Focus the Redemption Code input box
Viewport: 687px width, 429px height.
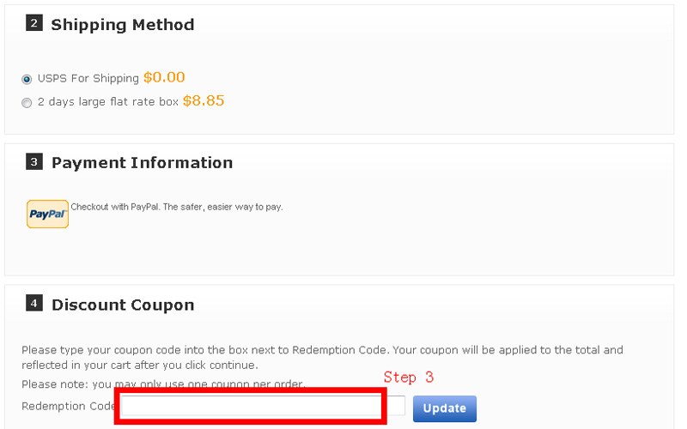coord(251,406)
